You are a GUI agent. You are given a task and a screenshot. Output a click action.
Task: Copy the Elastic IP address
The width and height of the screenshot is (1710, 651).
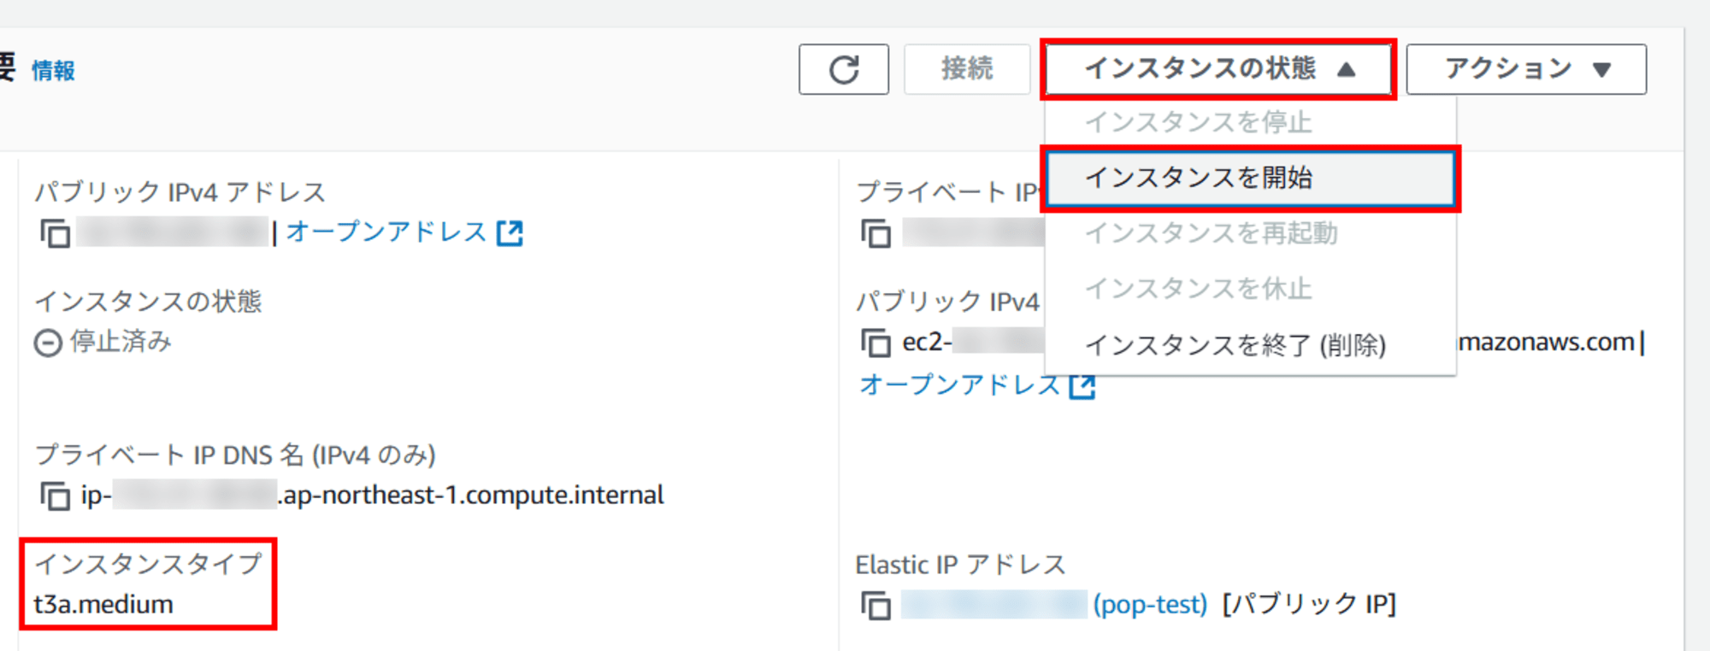(876, 605)
